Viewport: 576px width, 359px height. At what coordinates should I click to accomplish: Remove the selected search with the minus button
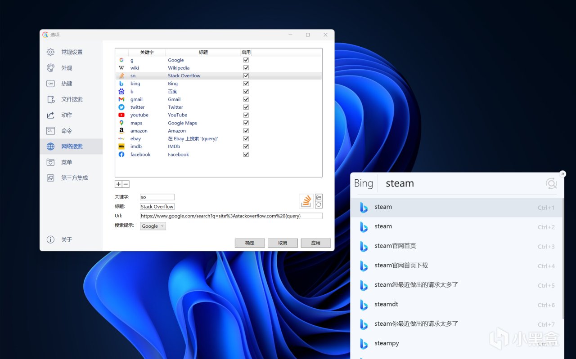coord(126,184)
